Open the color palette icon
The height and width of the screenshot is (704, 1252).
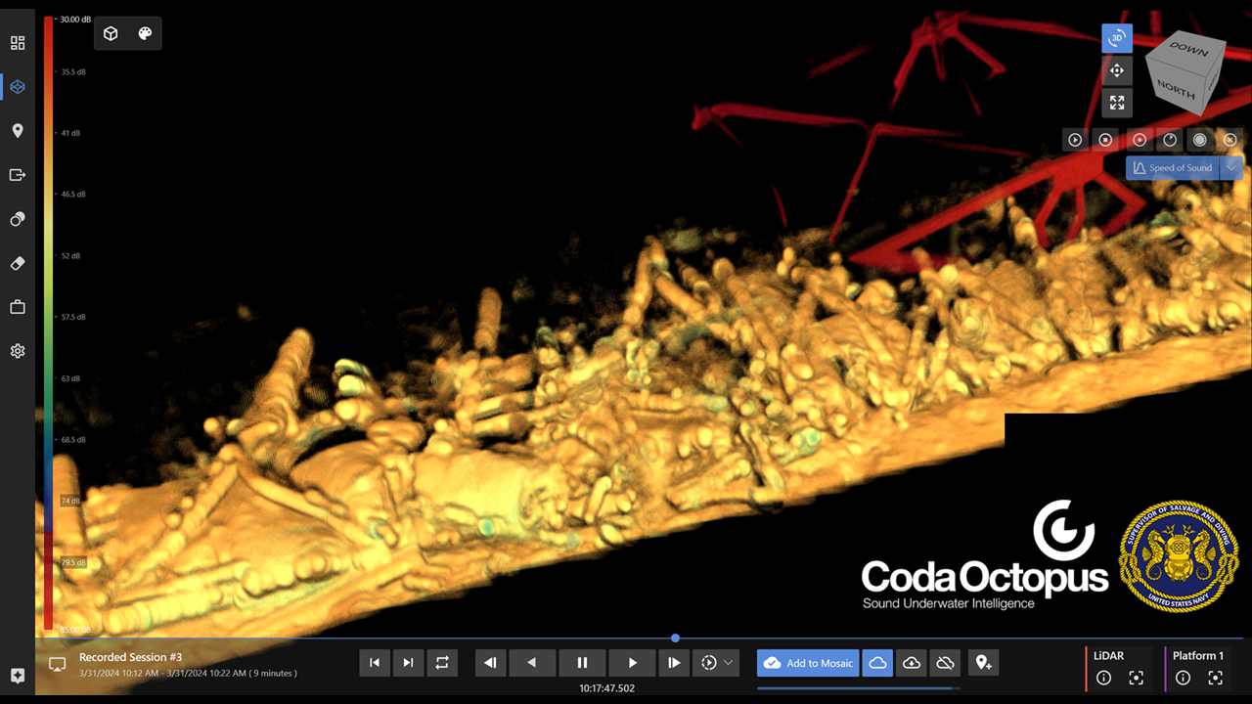pyautogui.click(x=145, y=33)
